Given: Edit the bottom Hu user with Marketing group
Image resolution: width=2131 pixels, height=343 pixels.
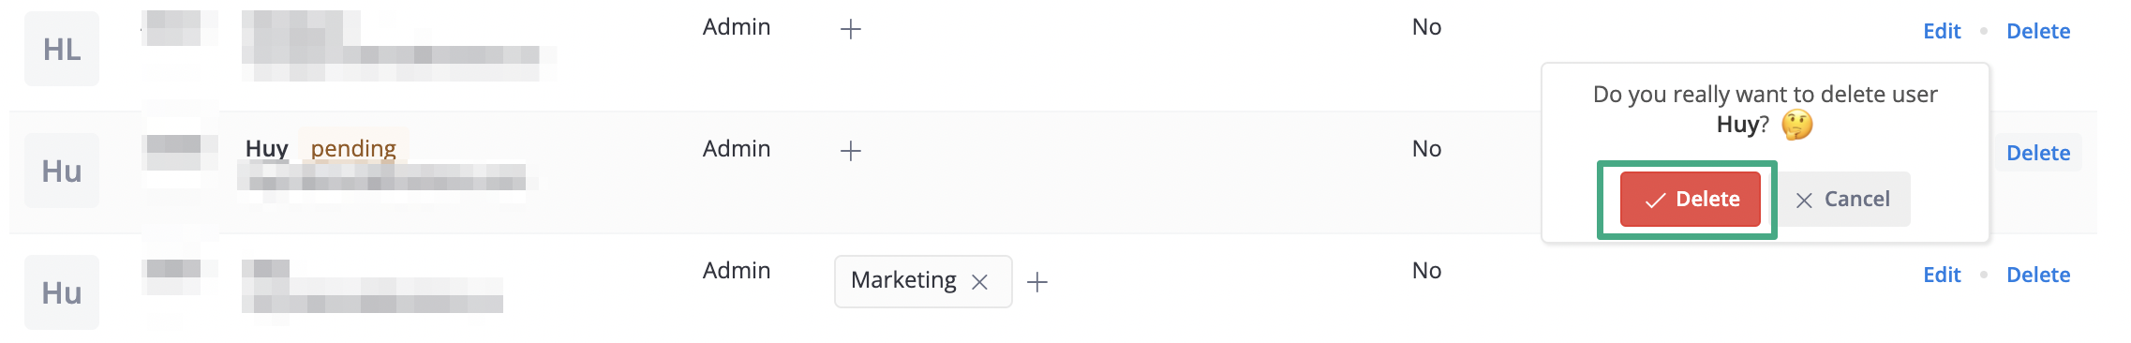Looking at the screenshot, I should tap(1942, 275).
